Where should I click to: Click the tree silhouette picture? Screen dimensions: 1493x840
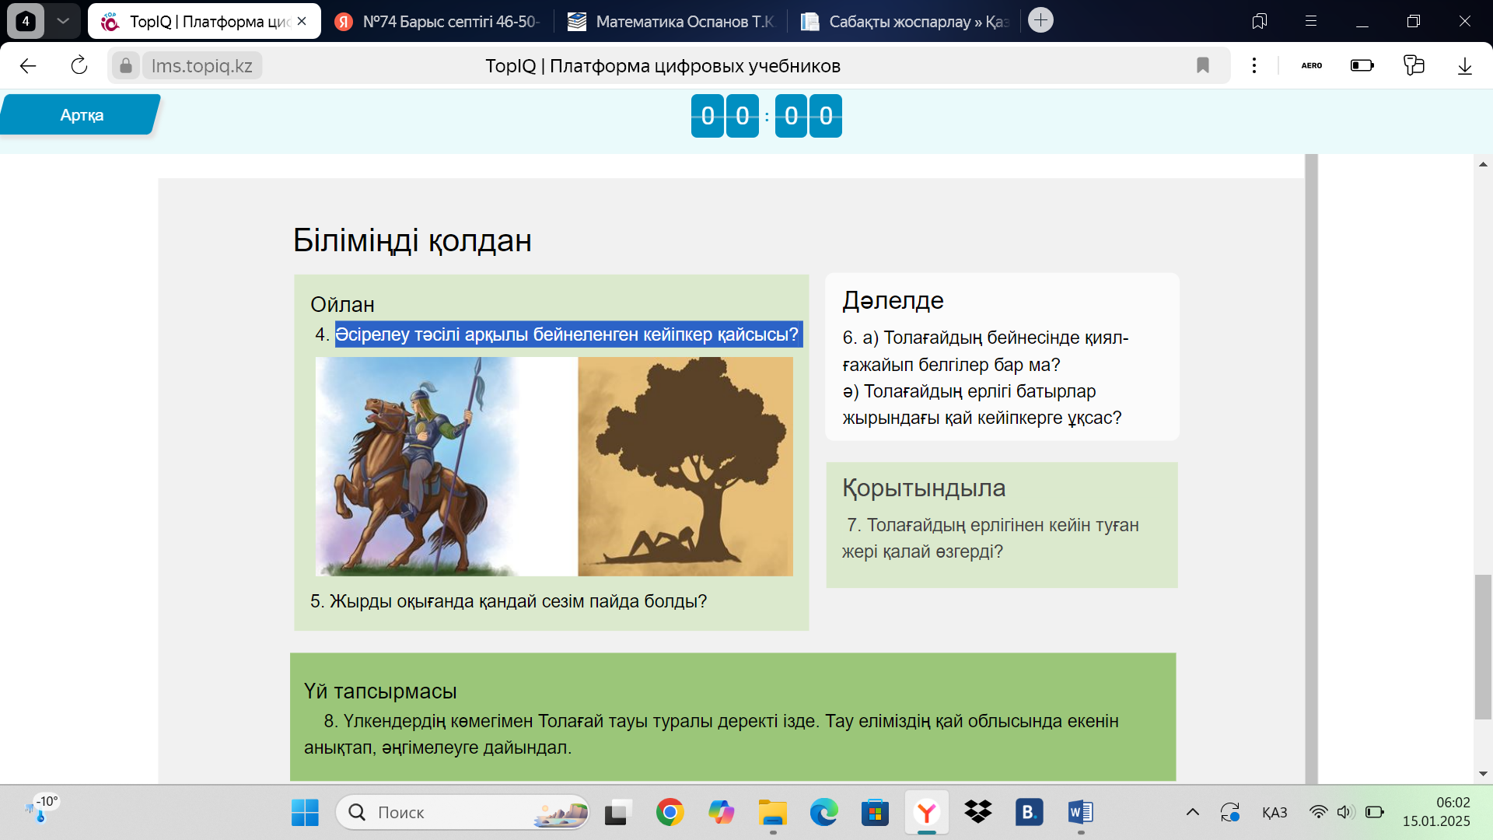tap(685, 467)
